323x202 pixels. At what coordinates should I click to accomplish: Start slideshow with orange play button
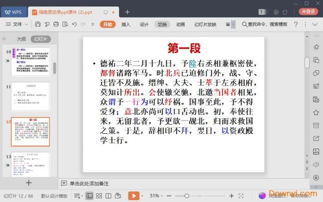click(133, 196)
